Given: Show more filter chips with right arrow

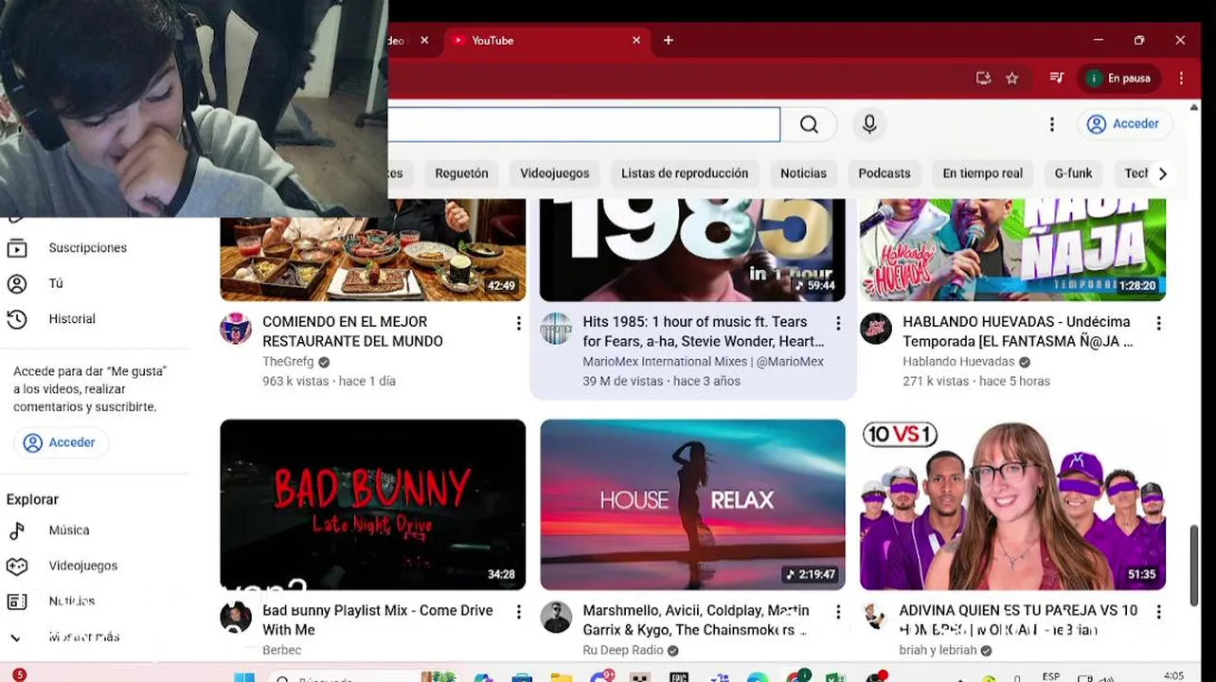Looking at the screenshot, I should coord(1162,173).
